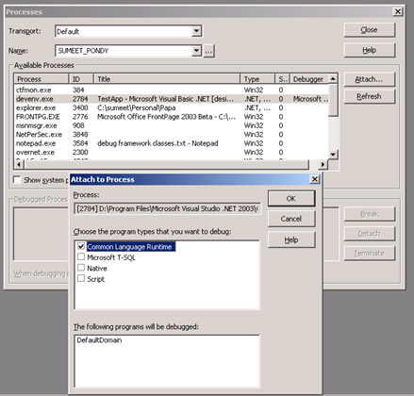Screen dimensions: 414x396
Task: Confirm with the OK button
Action: tap(291, 198)
